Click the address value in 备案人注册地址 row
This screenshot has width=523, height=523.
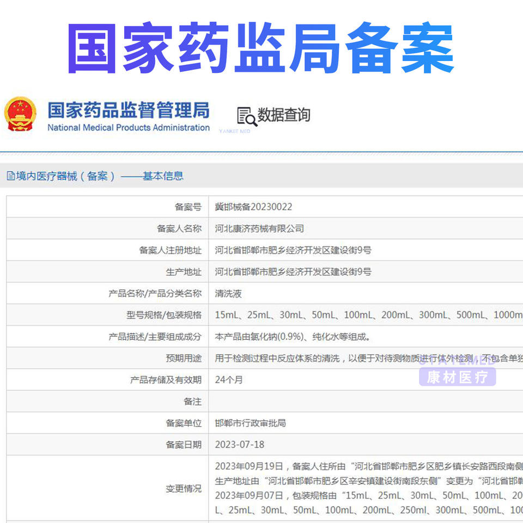point(293,251)
